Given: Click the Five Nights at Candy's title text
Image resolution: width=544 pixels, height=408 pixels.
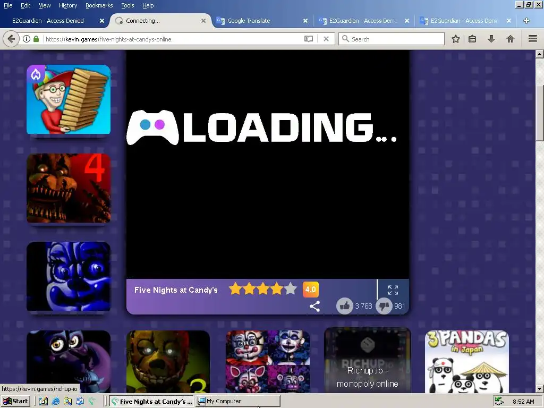Looking at the screenshot, I should point(176,290).
